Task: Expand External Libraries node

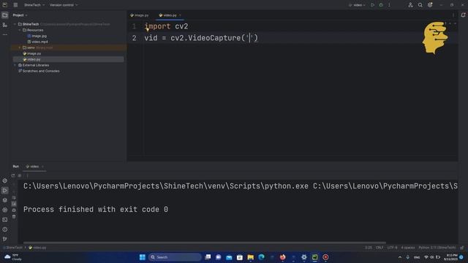Action: click(x=15, y=65)
